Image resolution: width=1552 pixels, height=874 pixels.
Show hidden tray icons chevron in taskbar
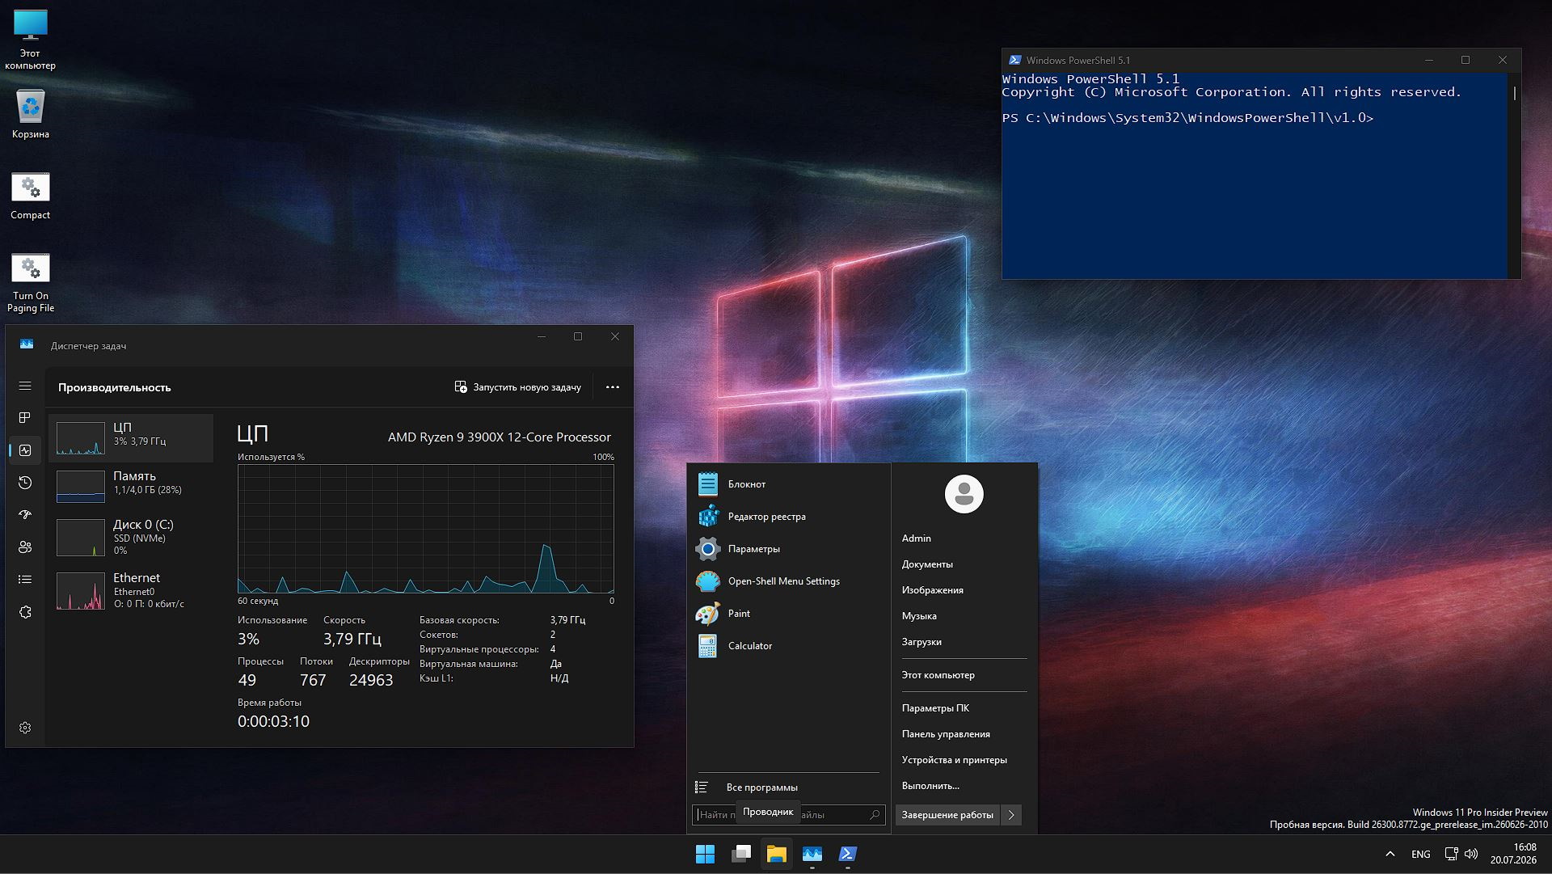point(1390,854)
